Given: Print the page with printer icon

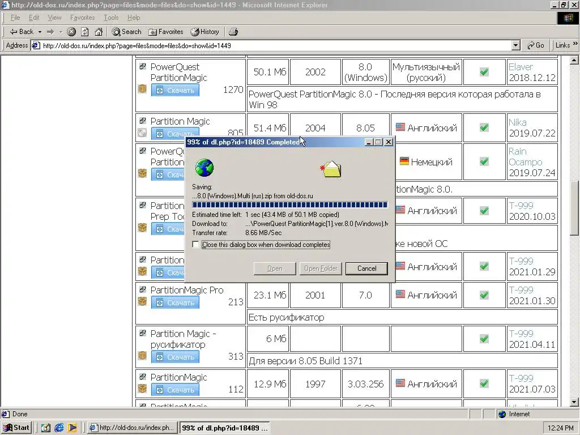Looking at the screenshot, I should click(233, 32).
